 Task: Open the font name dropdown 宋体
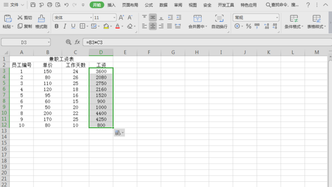point(91,18)
